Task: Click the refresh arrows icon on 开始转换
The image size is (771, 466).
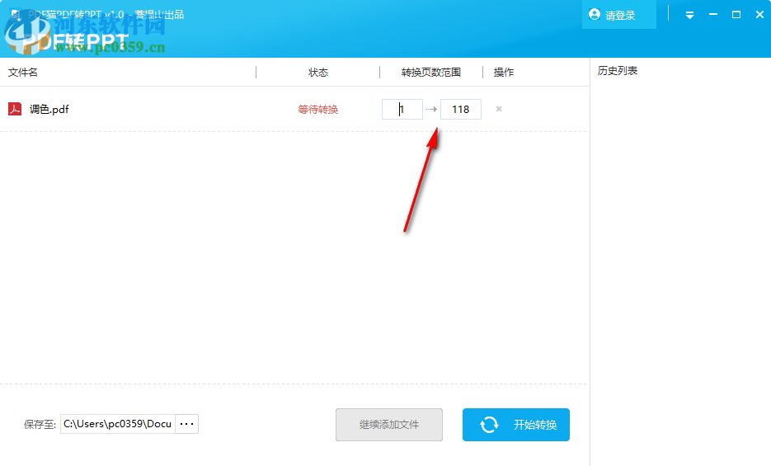Action: pos(489,425)
